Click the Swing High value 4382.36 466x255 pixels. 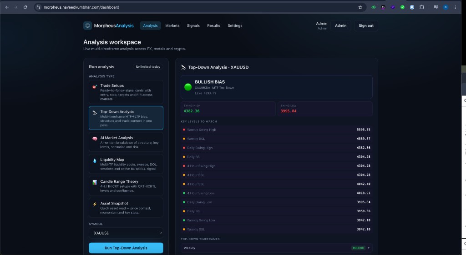(192, 111)
